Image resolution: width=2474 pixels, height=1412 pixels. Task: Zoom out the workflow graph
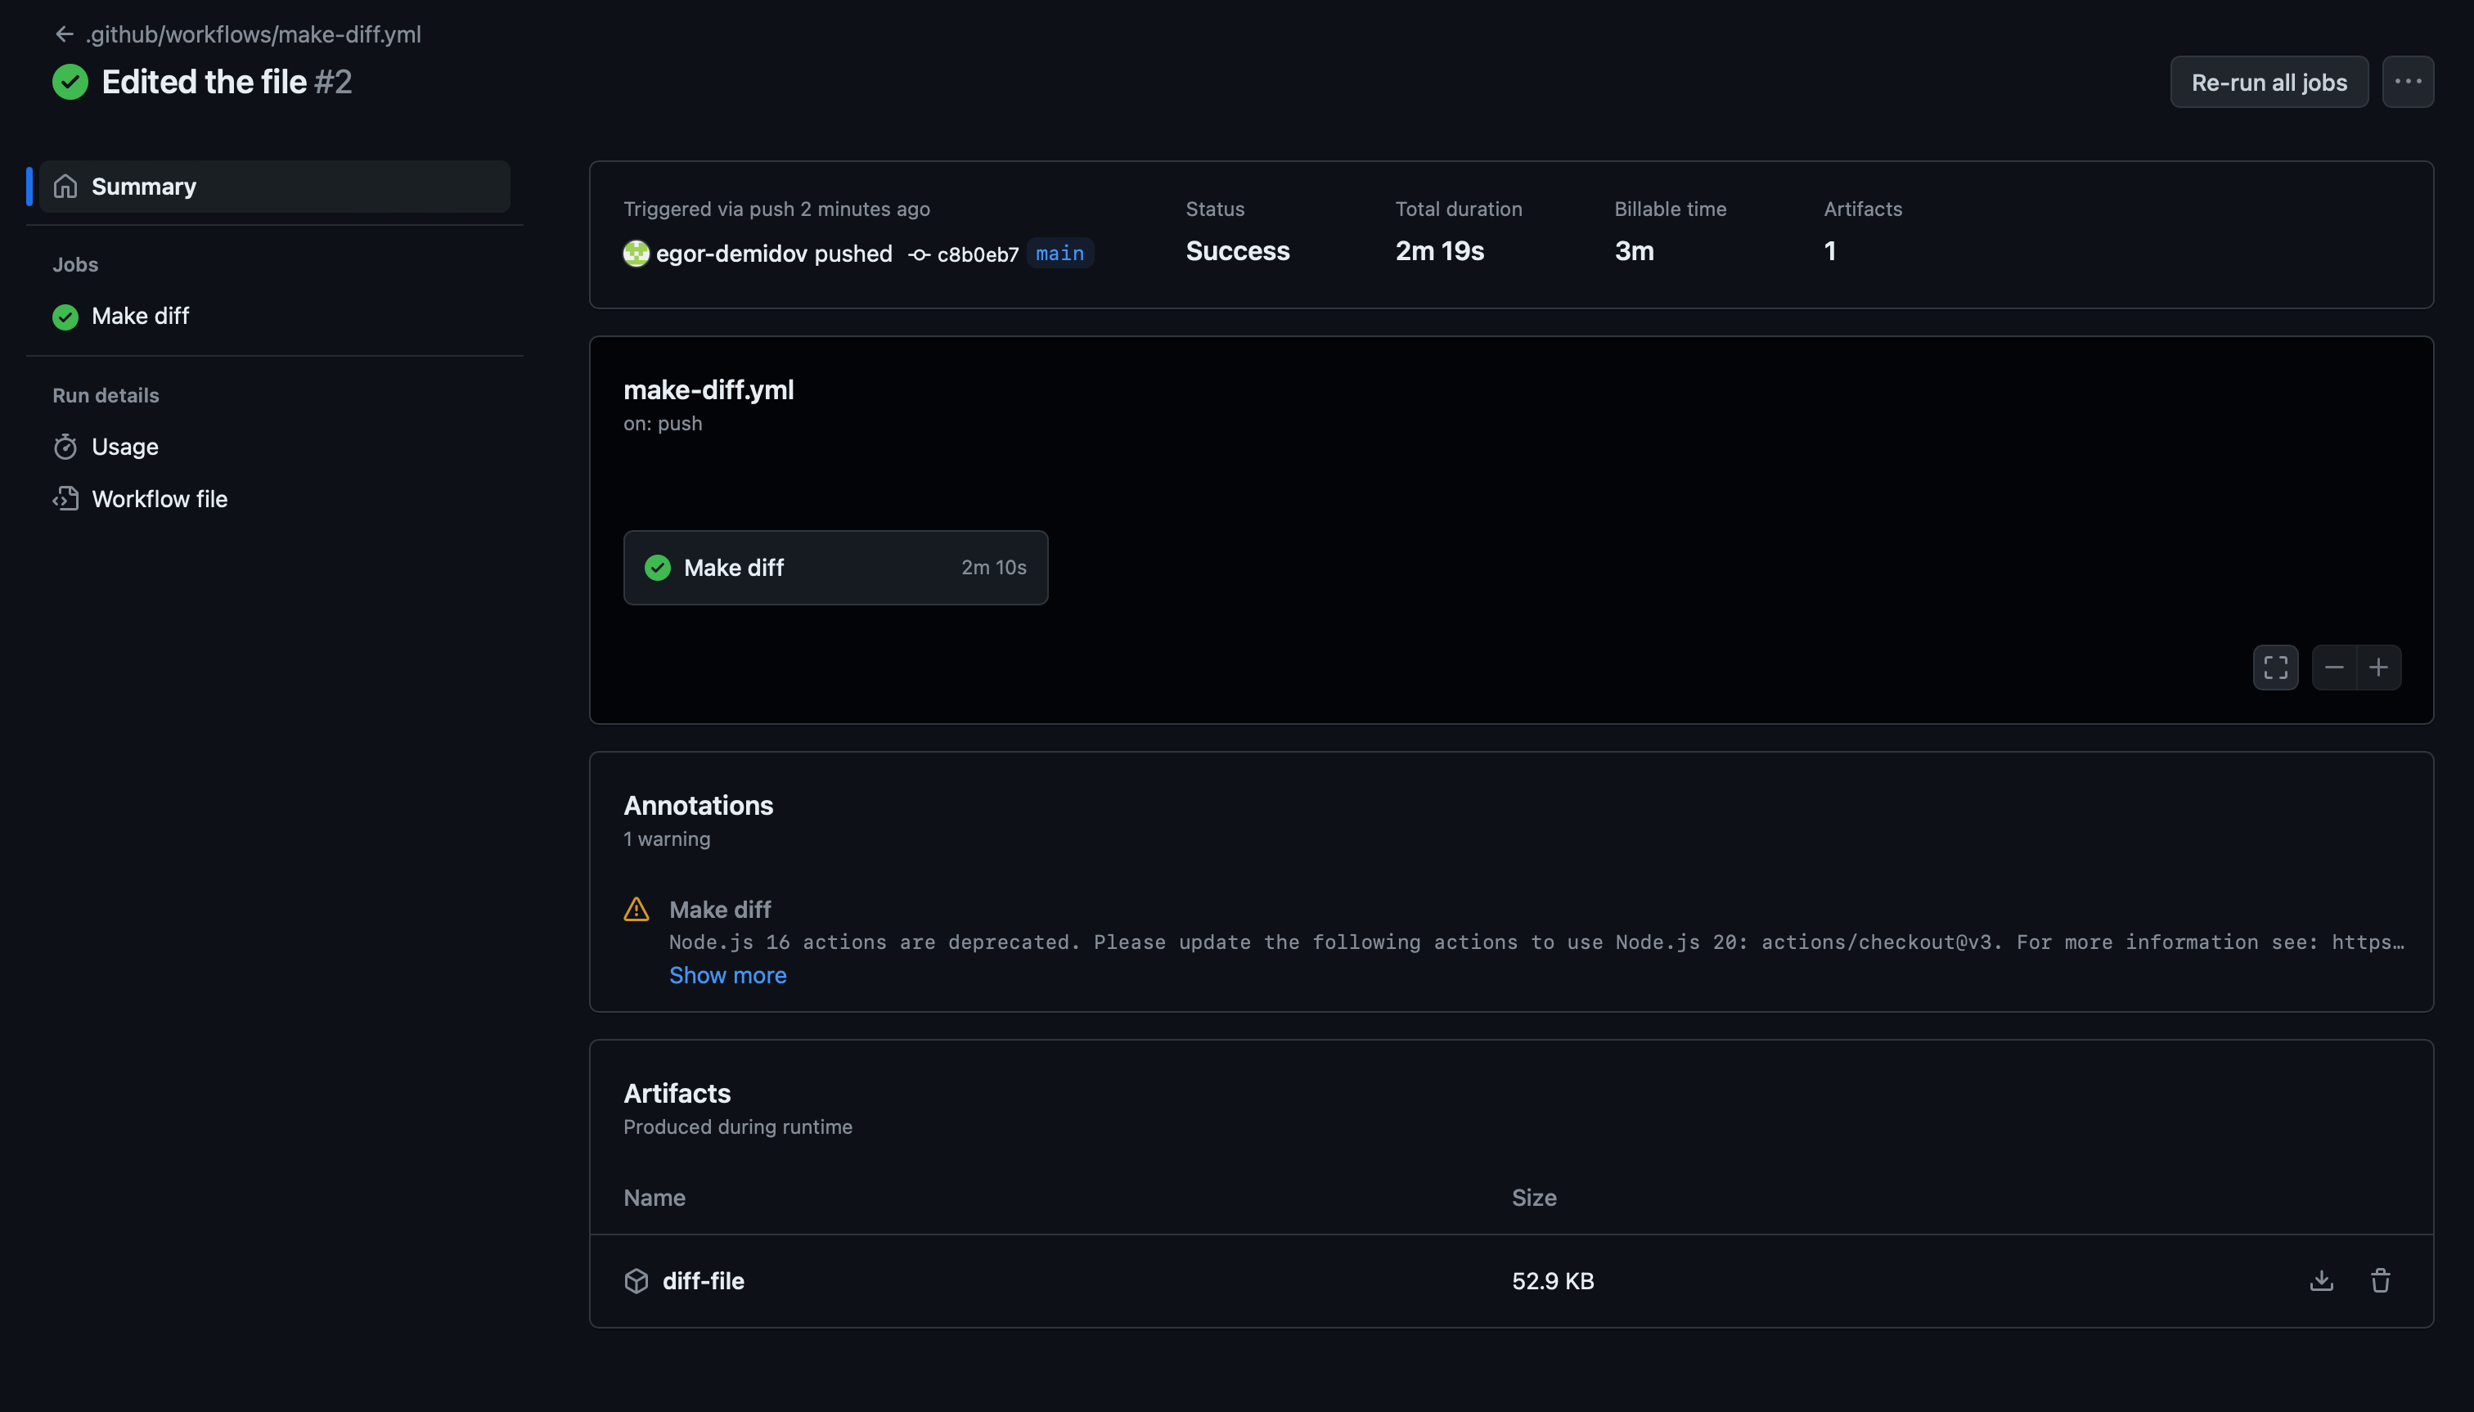2333,668
